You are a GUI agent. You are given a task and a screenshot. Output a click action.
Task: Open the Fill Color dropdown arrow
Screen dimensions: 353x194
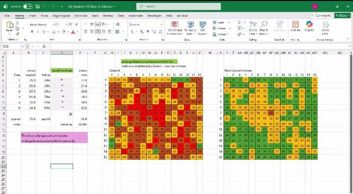pyautogui.click(x=68, y=32)
